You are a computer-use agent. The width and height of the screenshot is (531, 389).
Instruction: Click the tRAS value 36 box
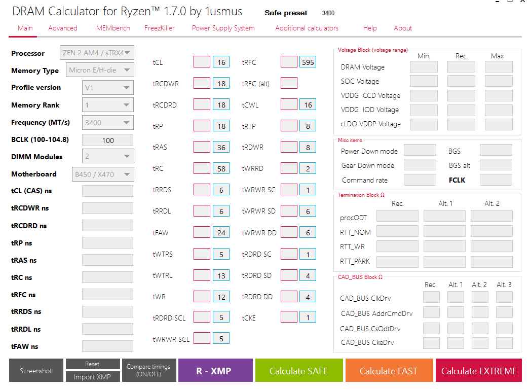[221, 148]
